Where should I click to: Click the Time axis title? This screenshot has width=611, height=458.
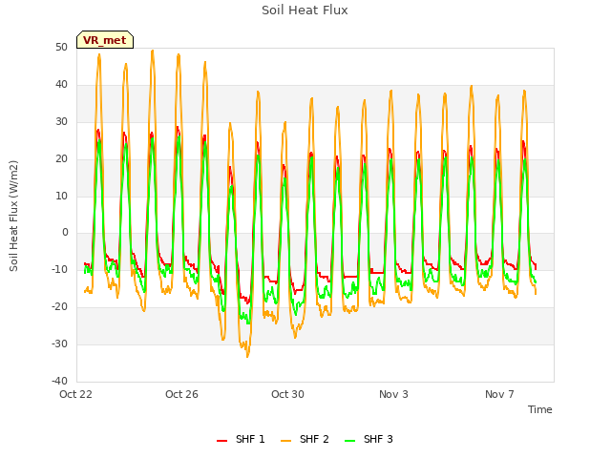click(x=540, y=409)
